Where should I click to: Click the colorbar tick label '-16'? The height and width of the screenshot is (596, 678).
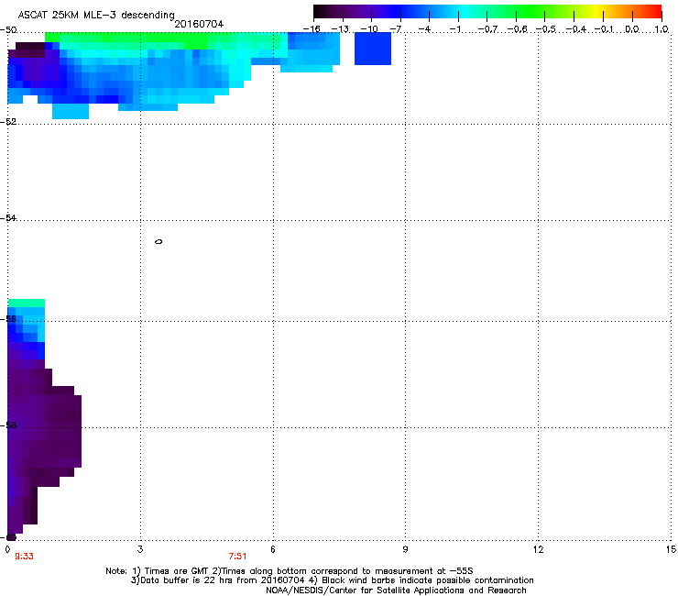tap(312, 29)
